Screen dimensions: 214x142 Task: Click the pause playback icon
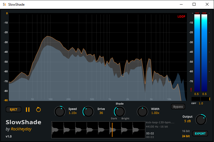click(28, 109)
